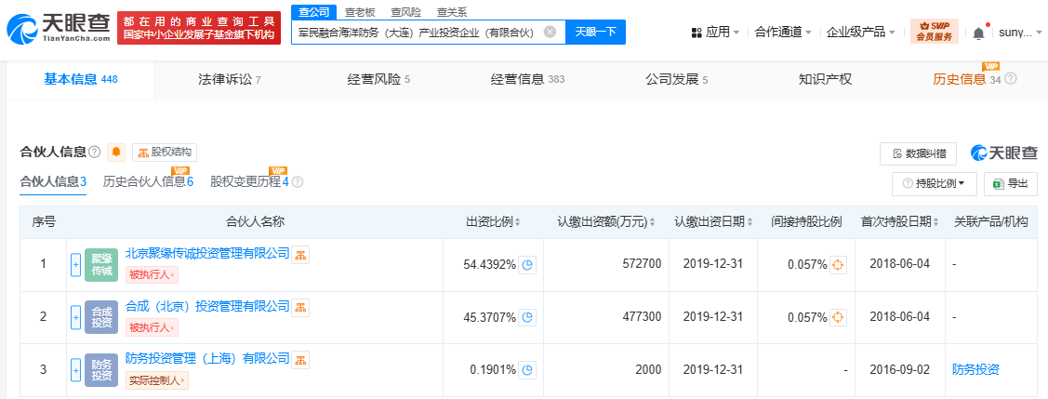Click the 数据纠错 button
This screenshot has height=399, width=1048.
919,153
